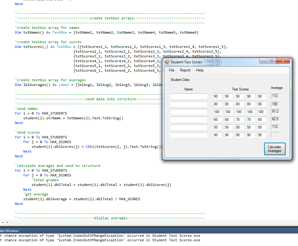Click the code line 'Dim lblAverages() As Label'
Viewport: 298px width, 246px height.
89,85
